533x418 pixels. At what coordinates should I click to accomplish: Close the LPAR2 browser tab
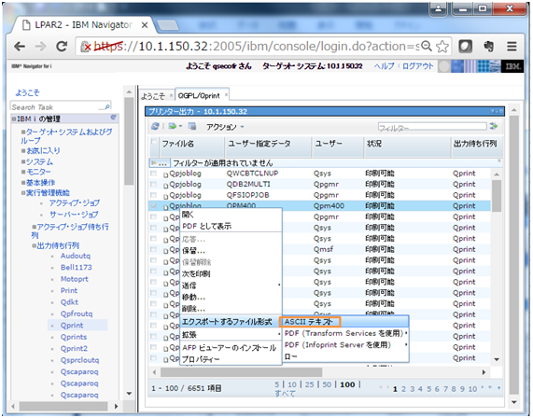click(x=145, y=25)
